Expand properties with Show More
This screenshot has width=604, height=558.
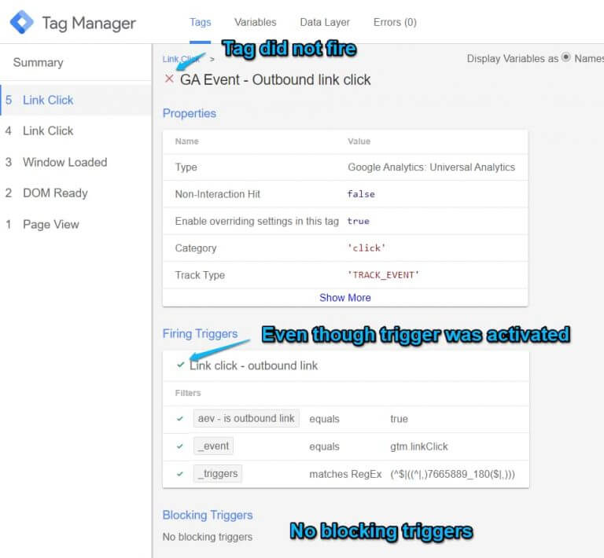(344, 298)
